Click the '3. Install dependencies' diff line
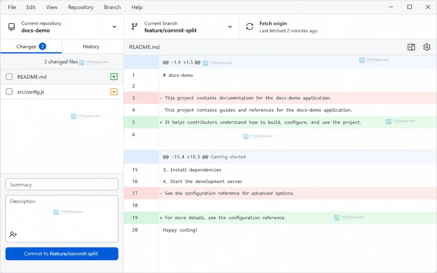The width and height of the screenshot is (437, 273). tap(192, 170)
